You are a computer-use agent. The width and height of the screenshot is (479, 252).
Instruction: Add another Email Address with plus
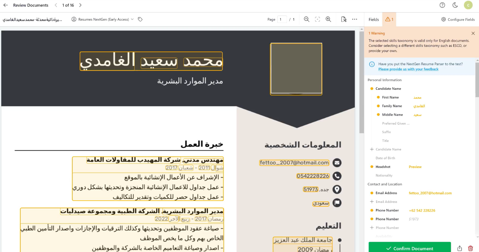click(x=372, y=202)
